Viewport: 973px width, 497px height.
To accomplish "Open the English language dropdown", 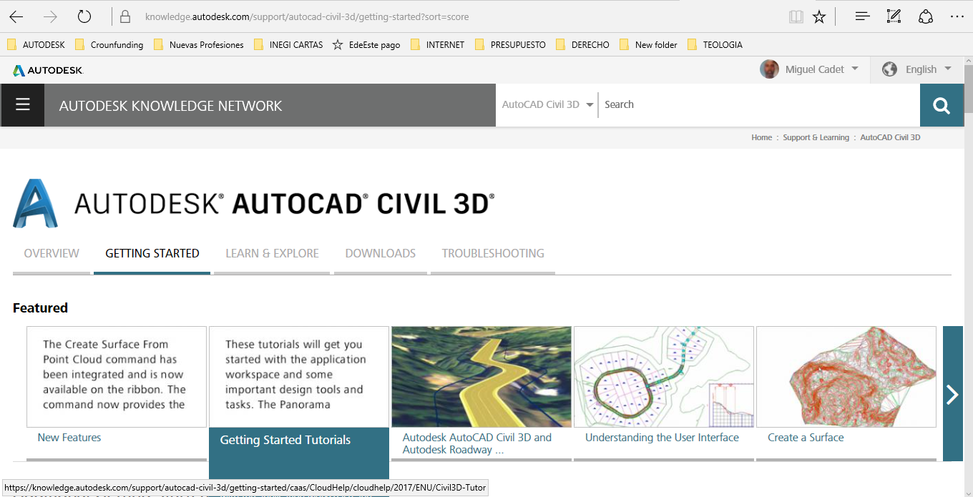I will [x=921, y=69].
